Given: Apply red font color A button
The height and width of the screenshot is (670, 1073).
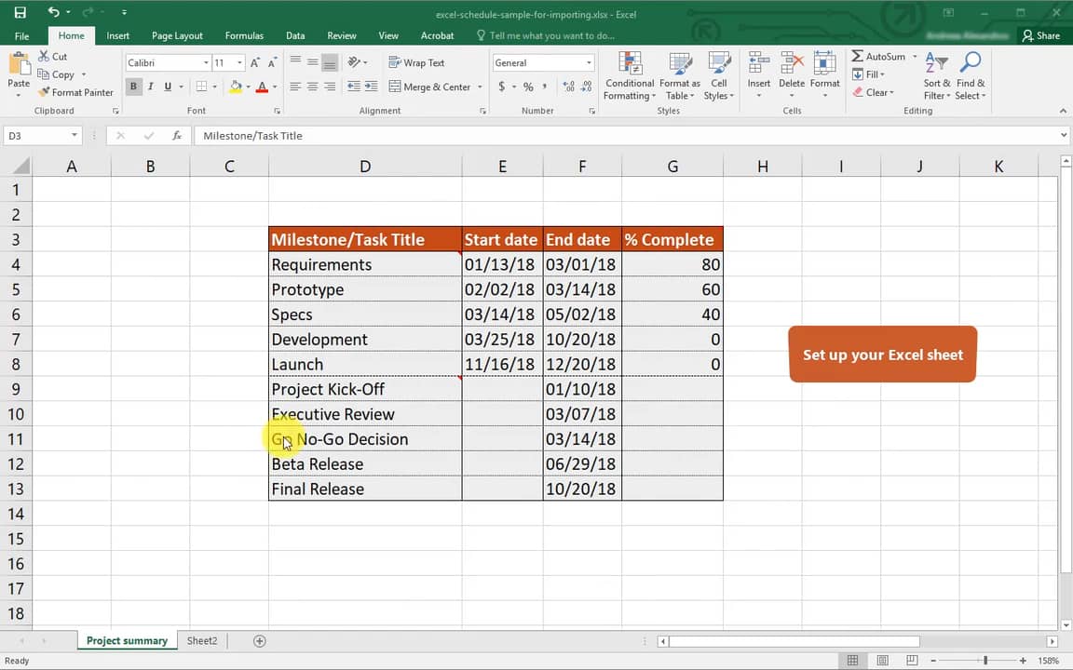Looking at the screenshot, I should (x=262, y=87).
